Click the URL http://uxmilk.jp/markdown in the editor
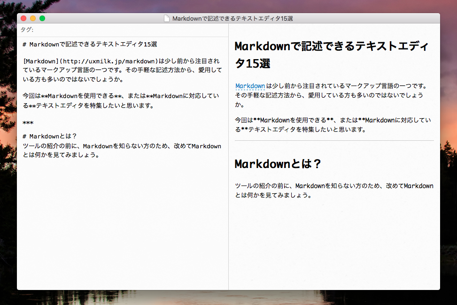457x305 pixels. click(108, 61)
